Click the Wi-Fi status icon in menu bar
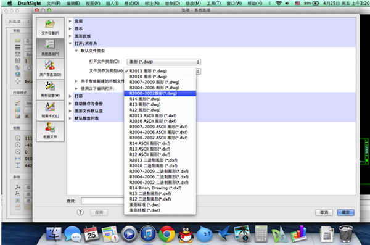This screenshot has height=245, width=370. (279, 3)
